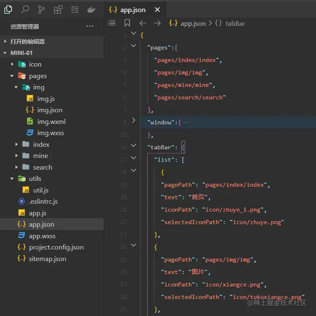
Task: Close the app.json editor tab
Action: [158, 10]
